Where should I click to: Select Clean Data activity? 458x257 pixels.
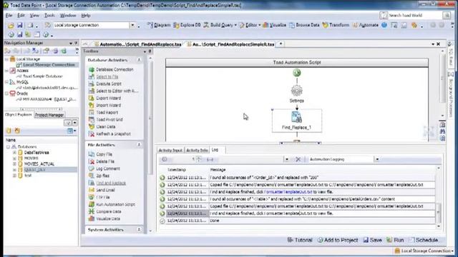[x=102, y=127]
